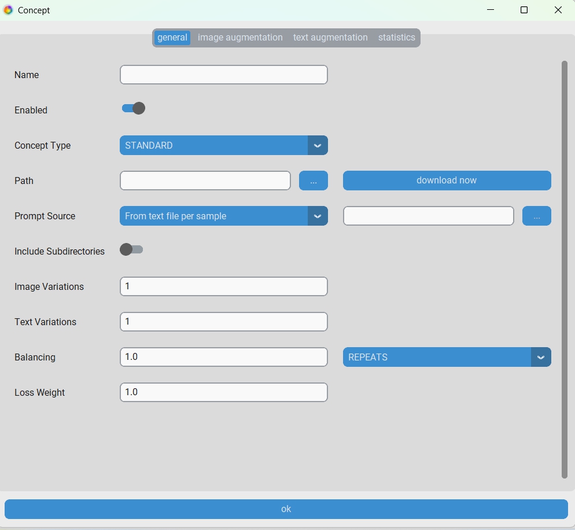Click the Concept app icon in title bar

(x=8, y=10)
